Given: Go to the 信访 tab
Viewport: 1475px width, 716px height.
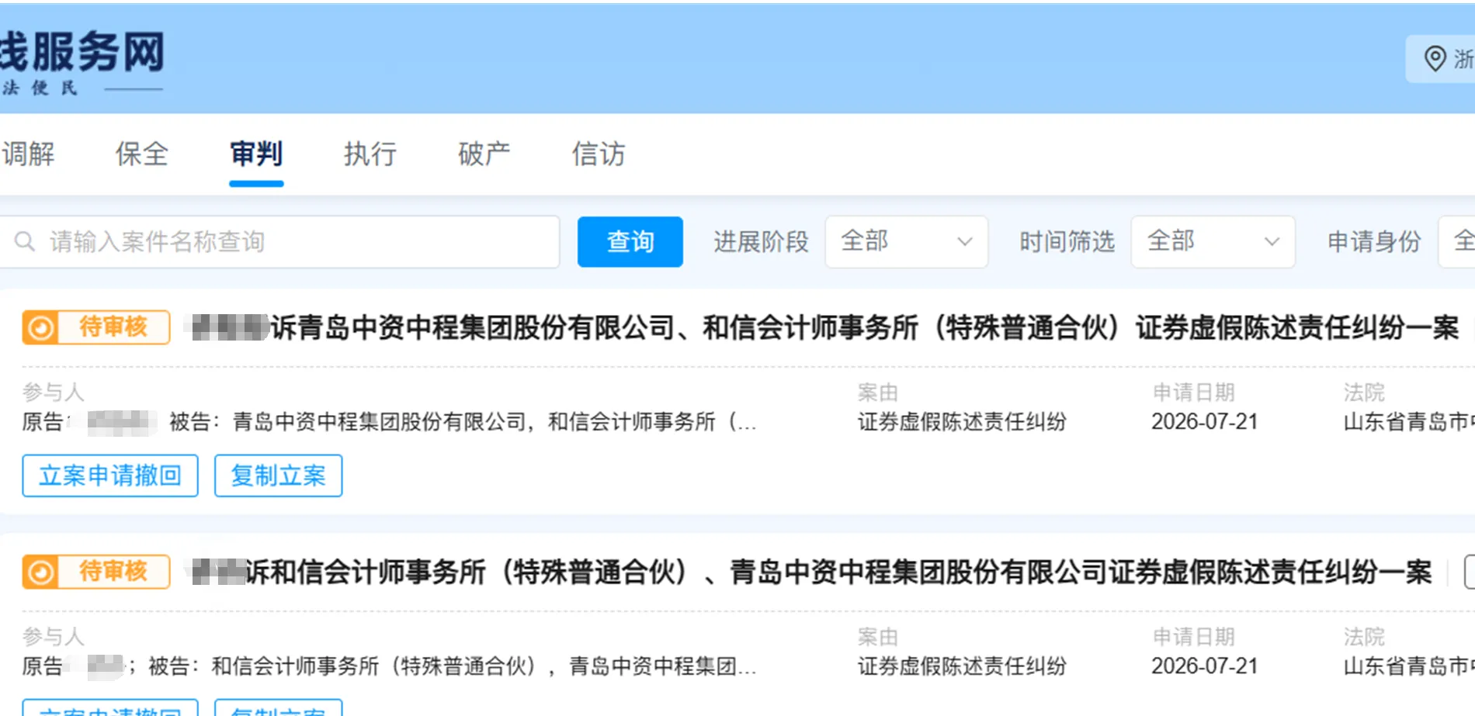Looking at the screenshot, I should tap(599, 154).
